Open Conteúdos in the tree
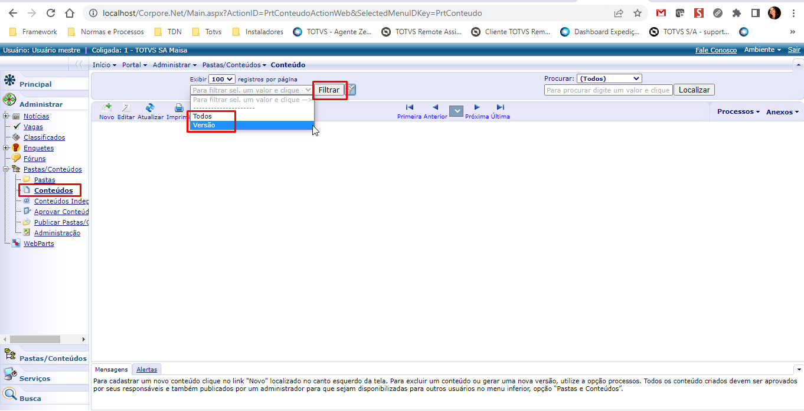Screen dimensions: 804x411 54,190
